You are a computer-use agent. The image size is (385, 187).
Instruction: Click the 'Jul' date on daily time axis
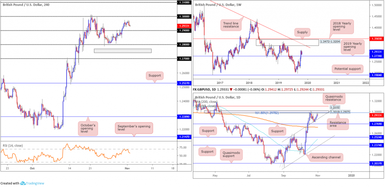249,175
